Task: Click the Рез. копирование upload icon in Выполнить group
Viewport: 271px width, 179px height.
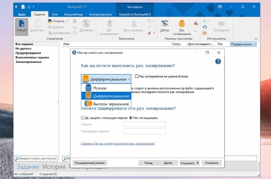Action: [x=109, y=23]
